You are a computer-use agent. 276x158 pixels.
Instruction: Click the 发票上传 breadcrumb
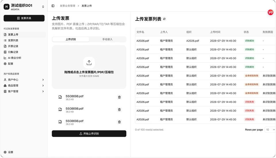point(87,6)
